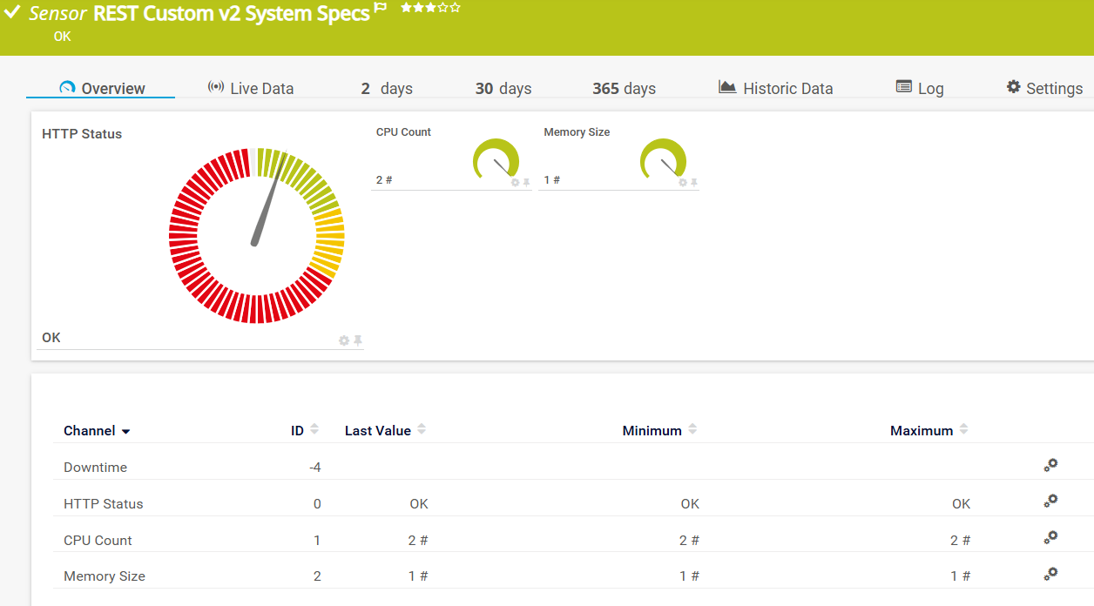Click the Memory Size small gauge
This screenshot has width=1094, height=606.
(664, 159)
